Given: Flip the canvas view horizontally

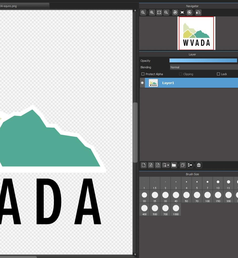Looking at the screenshot, I should tap(198, 13).
